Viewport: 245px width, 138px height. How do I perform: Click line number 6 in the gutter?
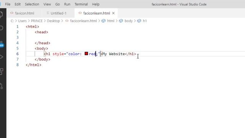[x=18, y=54]
